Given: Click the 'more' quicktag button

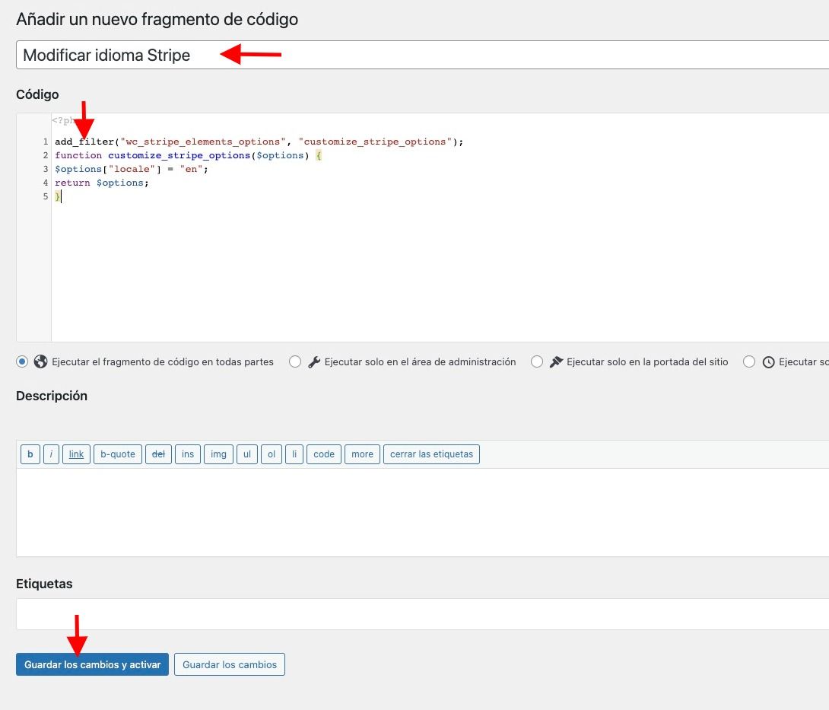Looking at the screenshot, I should point(362,454).
